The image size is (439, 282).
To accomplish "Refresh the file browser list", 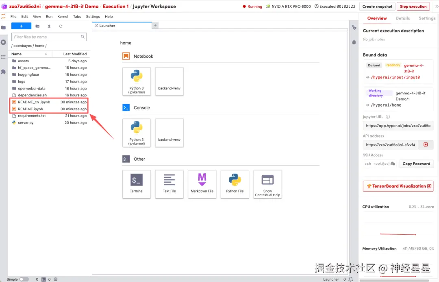I will (x=61, y=26).
